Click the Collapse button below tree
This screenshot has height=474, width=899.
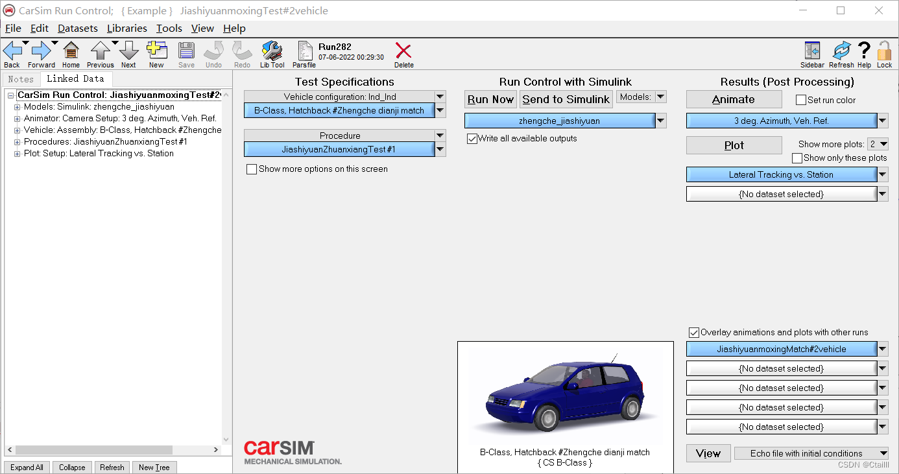pyautogui.click(x=72, y=468)
